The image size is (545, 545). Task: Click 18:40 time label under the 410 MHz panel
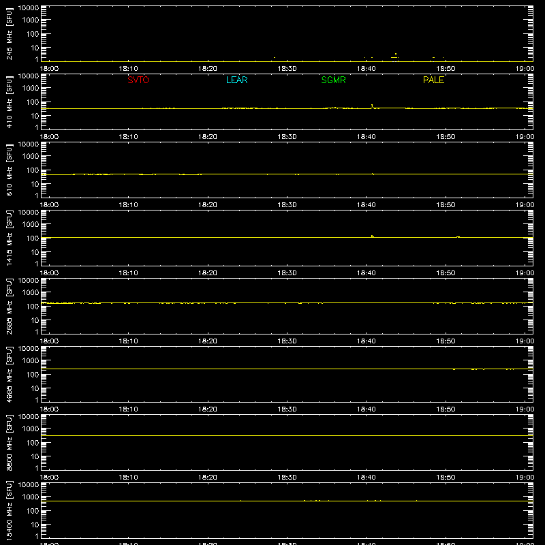[x=367, y=137]
